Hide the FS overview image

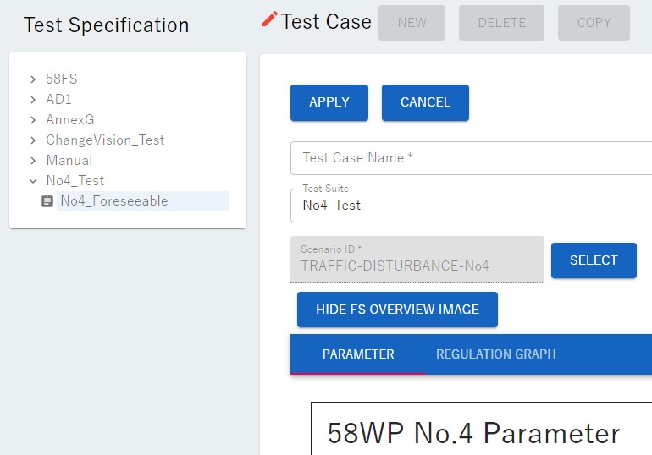[397, 310]
